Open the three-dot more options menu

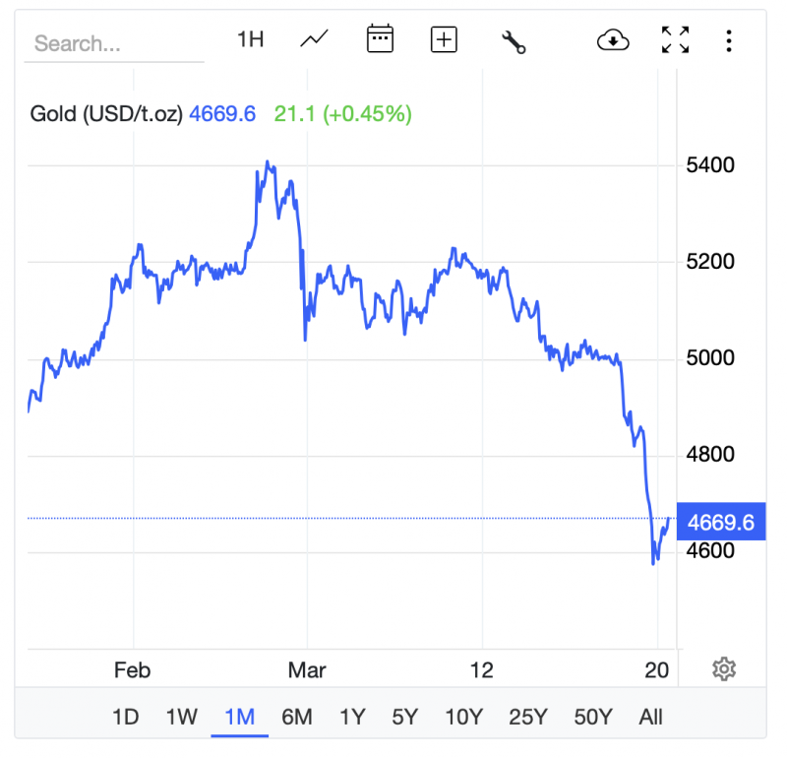729,40
